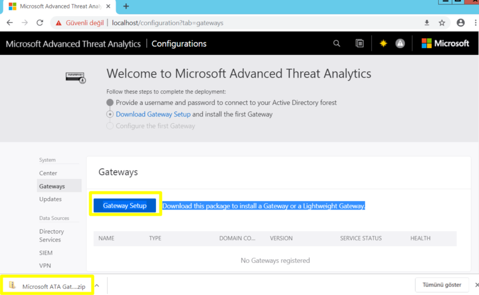Click the active second deployment step circle
Screen dimensions: 479x295
coord(109,114)
